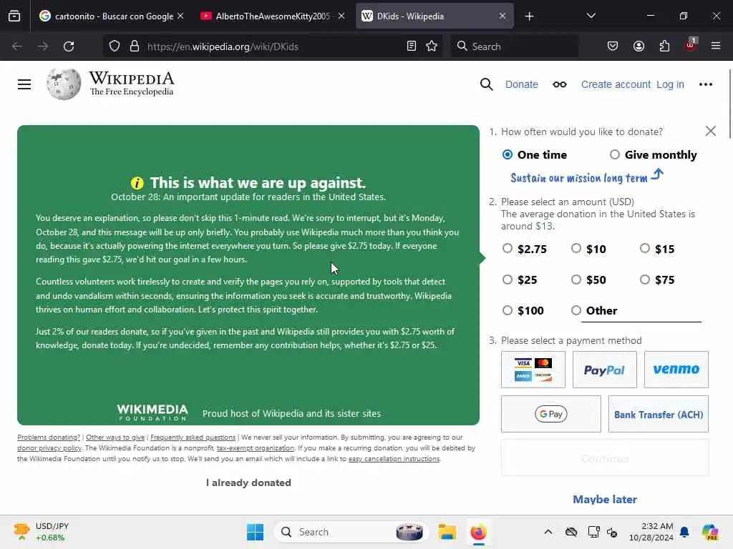Click I already donated
Image resolution: width=733 pixels, height=549 pixels.
click(248, 483)
